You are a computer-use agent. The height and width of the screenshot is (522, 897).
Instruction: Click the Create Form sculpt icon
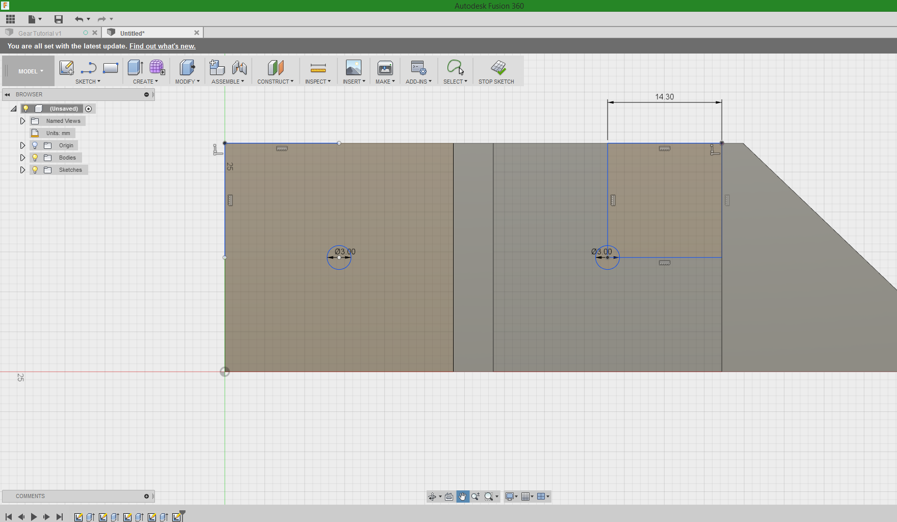(x=157, y=68)
